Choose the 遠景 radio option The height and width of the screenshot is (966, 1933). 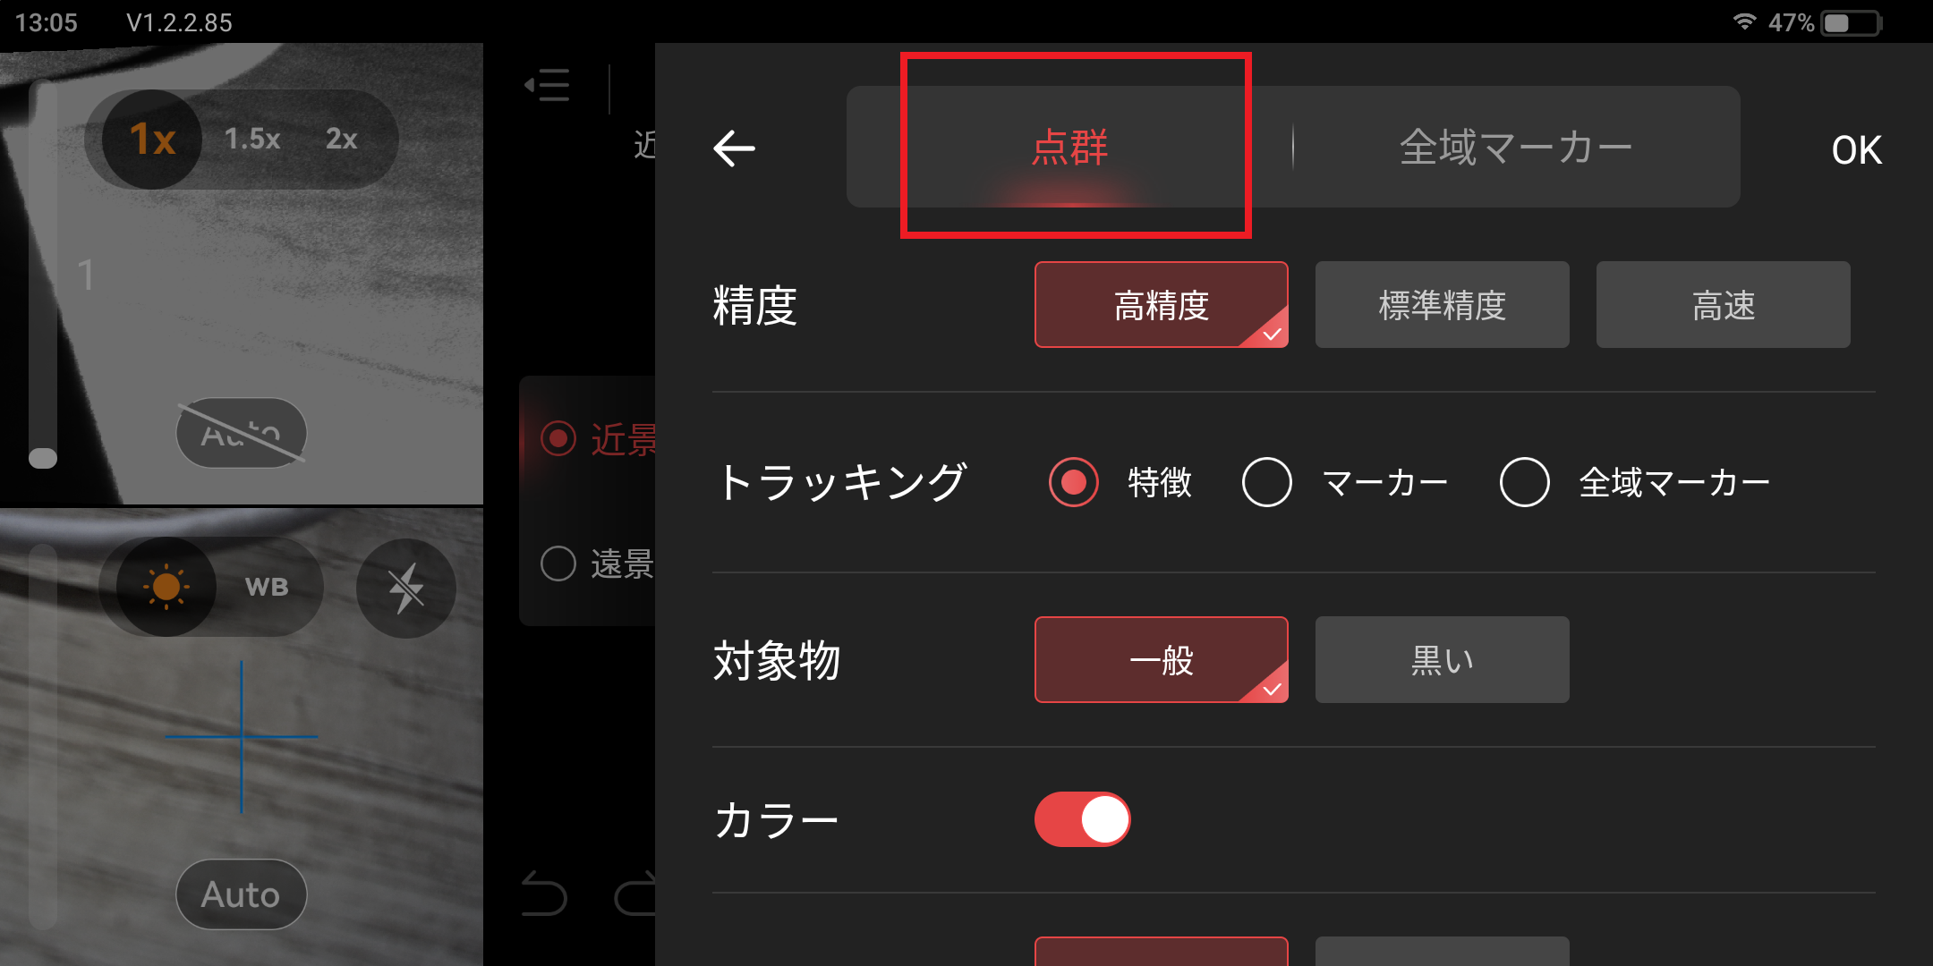click(558, 563)
